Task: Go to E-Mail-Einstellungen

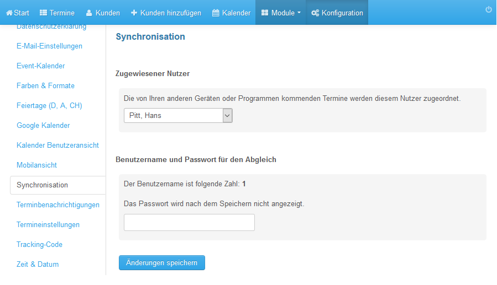Action: coord(49,46)
